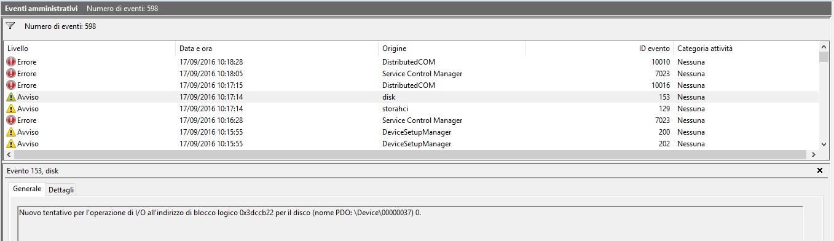Sort the list by Origine column
The width and height of the screenshot is (834, 241).
[452, 49]
